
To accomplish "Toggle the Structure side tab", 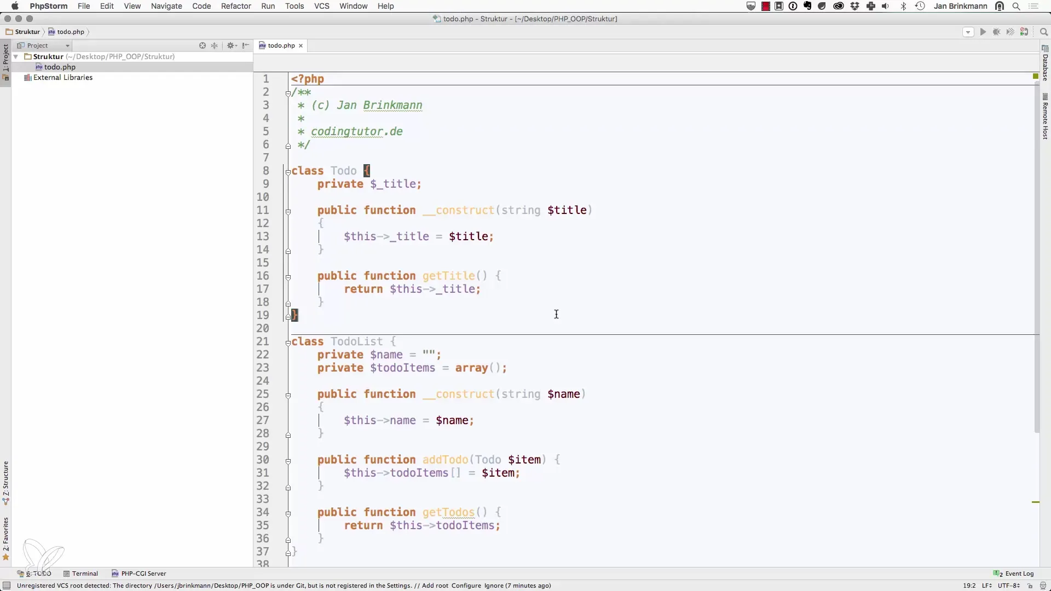I will tap(5, 483).
